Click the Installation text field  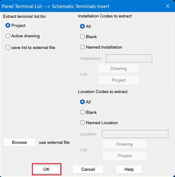tap(129, 58)
